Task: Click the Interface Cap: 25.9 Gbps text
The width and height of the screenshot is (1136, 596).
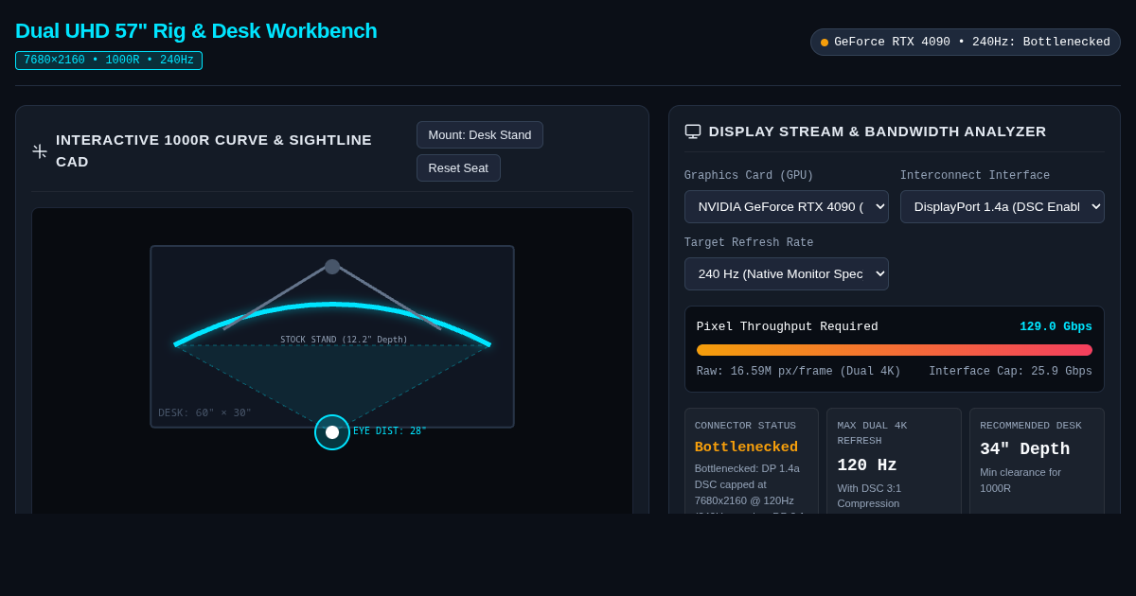Action: point(1010,372)
